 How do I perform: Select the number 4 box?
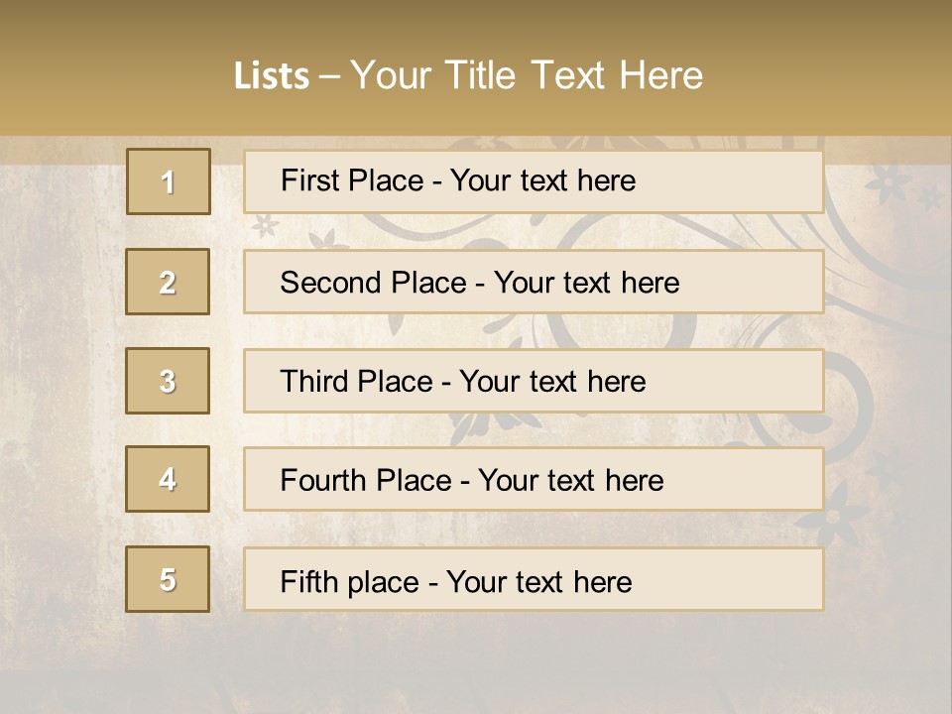pos(168,479)
